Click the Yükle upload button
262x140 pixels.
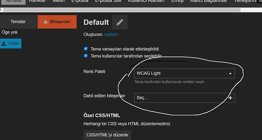[x=11, y=44]
